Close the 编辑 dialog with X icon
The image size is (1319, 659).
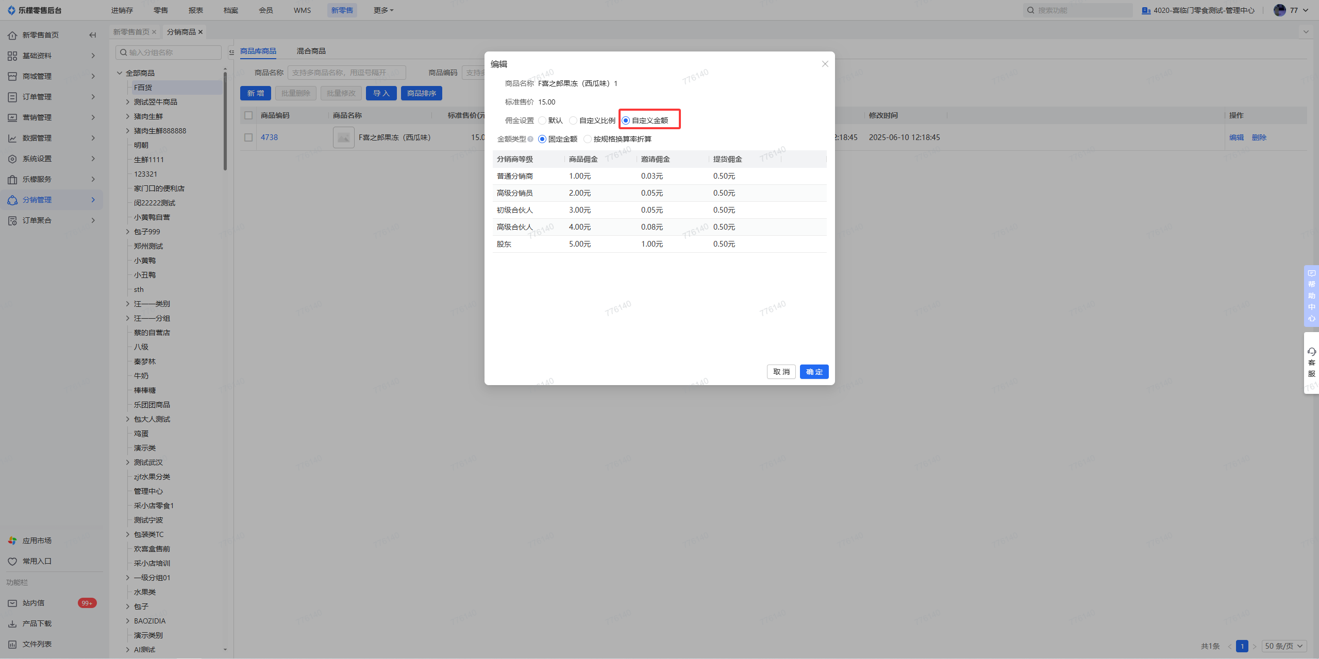point(825,64)
